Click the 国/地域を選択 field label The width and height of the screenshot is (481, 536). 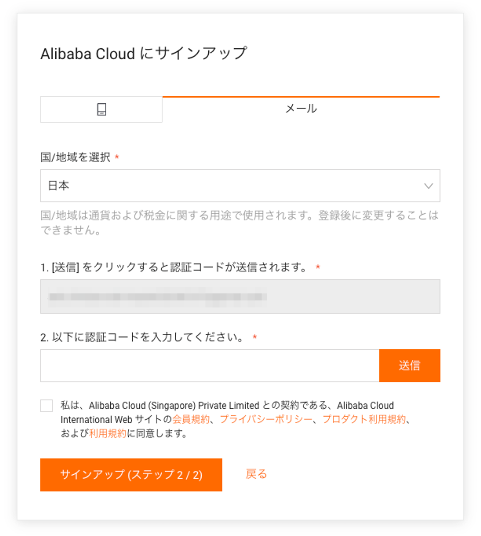click(x=75, y=157)
